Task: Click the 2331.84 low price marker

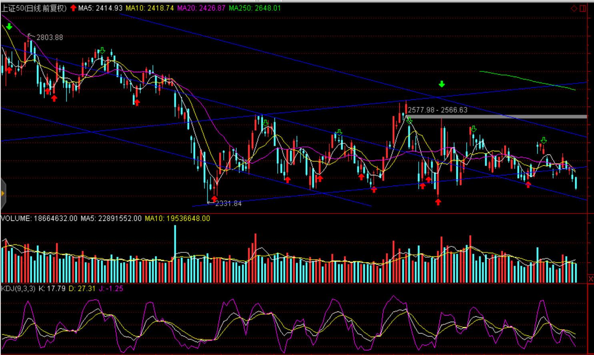Action: coord(228,204)
